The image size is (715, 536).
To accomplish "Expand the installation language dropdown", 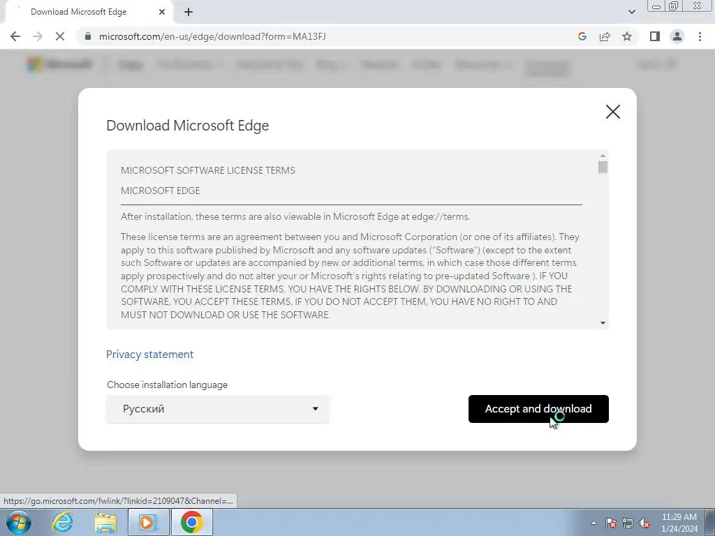I will 218,409.
